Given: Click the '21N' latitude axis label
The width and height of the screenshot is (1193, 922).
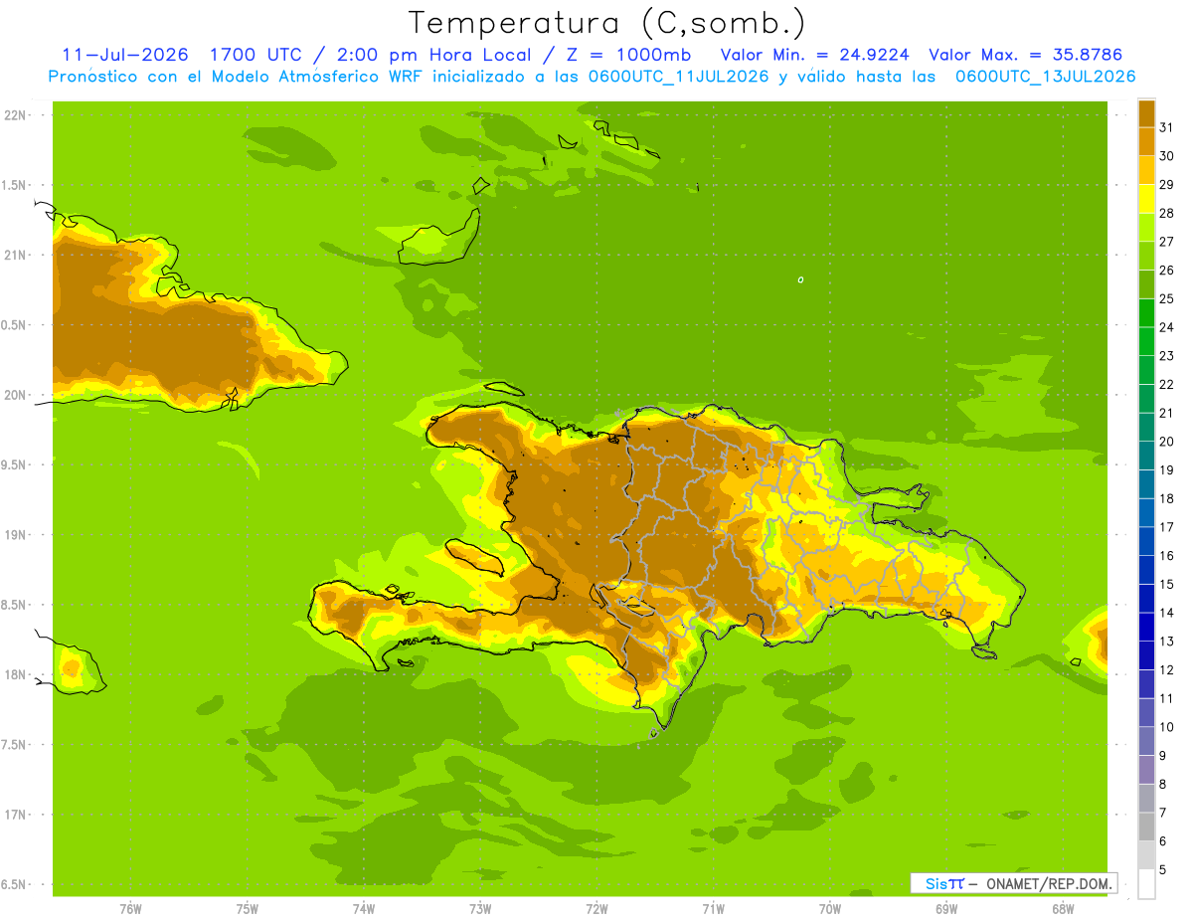Looking at the screenshot, I should point(16,255).
